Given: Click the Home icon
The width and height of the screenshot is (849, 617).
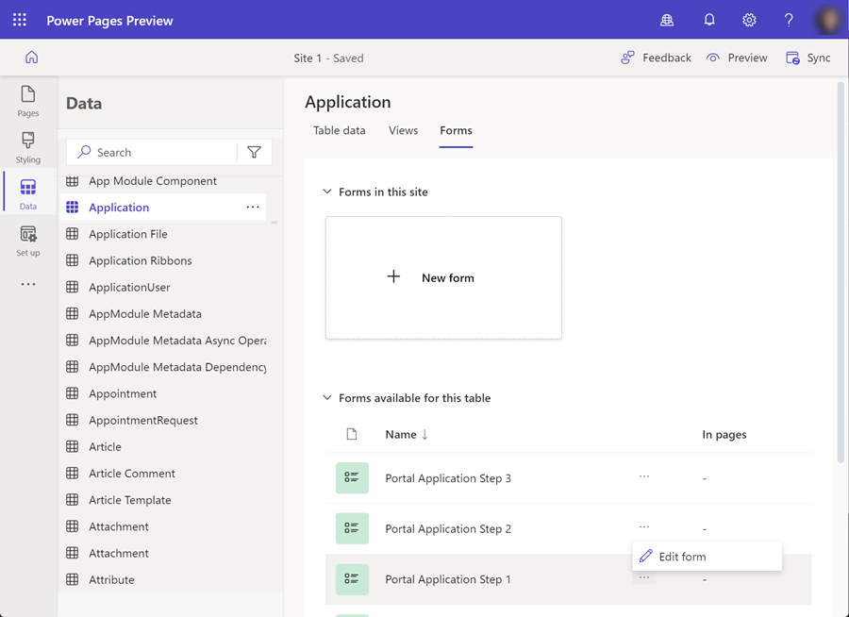Looking at the screenshot, I should [31, 58].
